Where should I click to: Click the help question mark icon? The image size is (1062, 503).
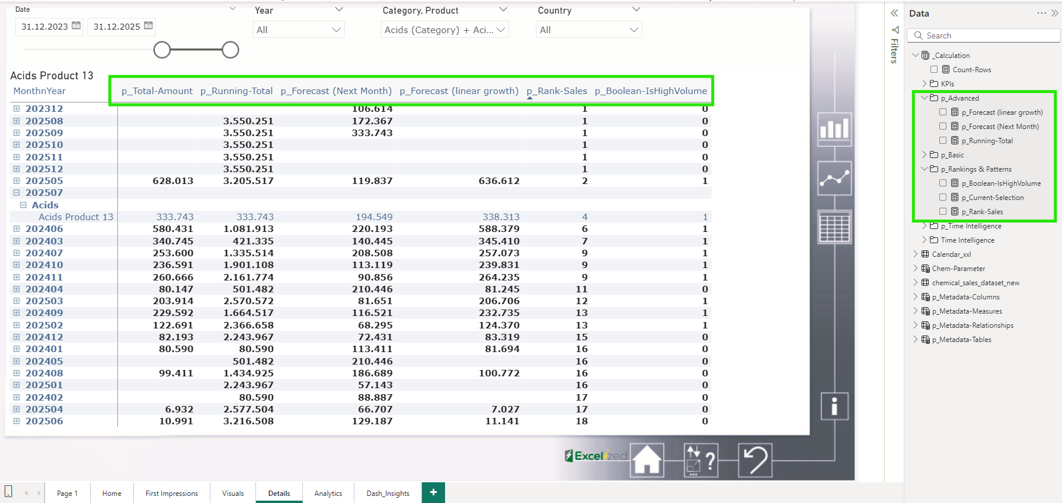[701, 460]
